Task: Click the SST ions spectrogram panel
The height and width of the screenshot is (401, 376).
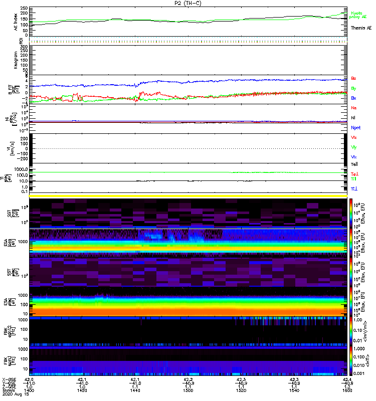Action: point(188,213)
